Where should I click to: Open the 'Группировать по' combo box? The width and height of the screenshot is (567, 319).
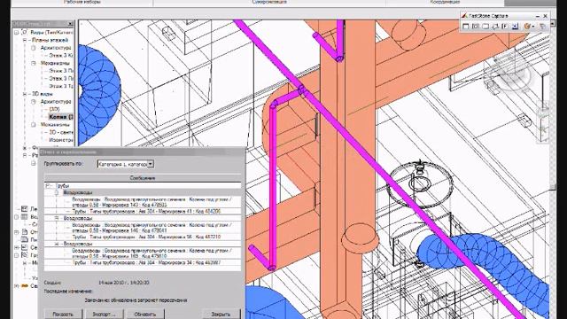[126, 164]
